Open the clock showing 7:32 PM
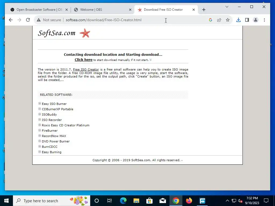The height and width of the screenshot is (206, 275). pos(252,201)
